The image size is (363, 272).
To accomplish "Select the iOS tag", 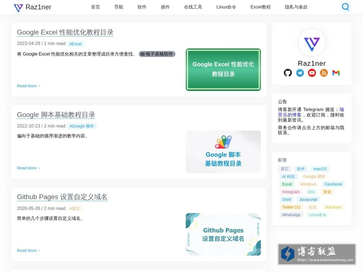I will pyautogui.click(x=312, y=192).
